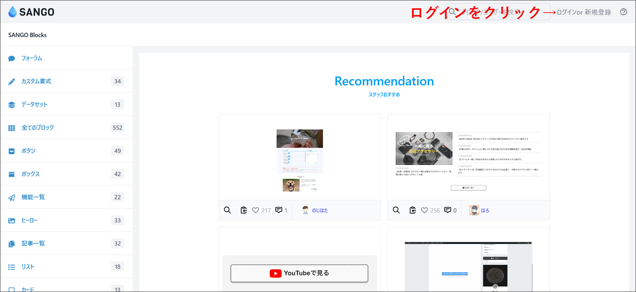The width and height of the screenshot is (636, 292).
Task: Click the help question mark icon
Action: point(623,12)
